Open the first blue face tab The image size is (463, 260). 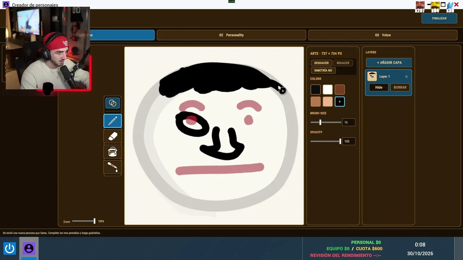pos(122,35)
